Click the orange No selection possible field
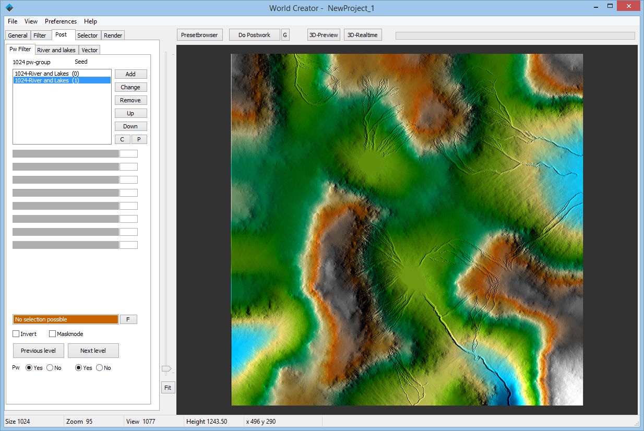The image size is (644, 431). tap(65, 319)
